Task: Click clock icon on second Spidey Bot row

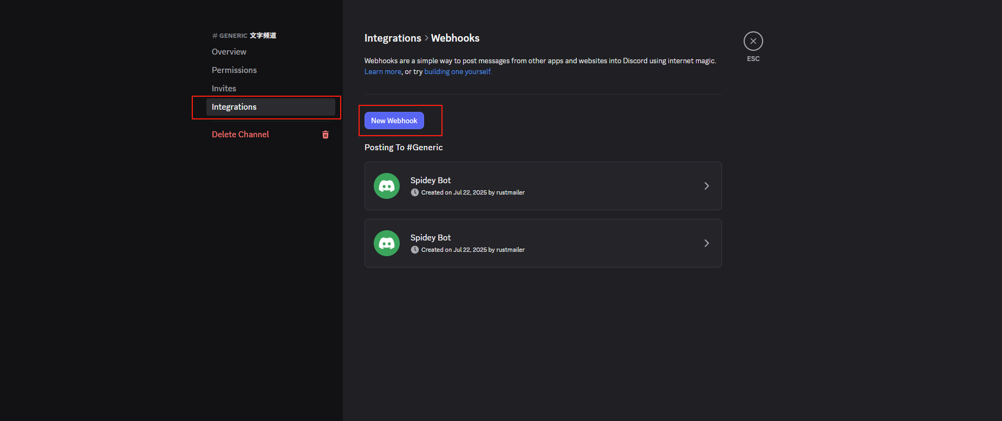Action: pos(415,250)
